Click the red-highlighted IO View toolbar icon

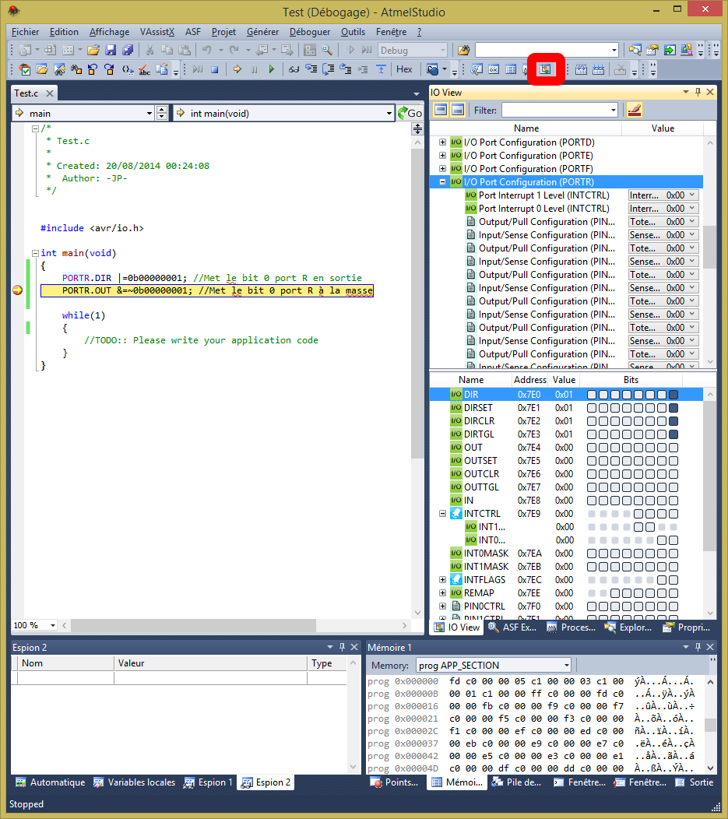click(x=545, y=69)
